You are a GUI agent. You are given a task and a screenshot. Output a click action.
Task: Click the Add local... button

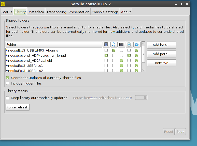point(161,45)
